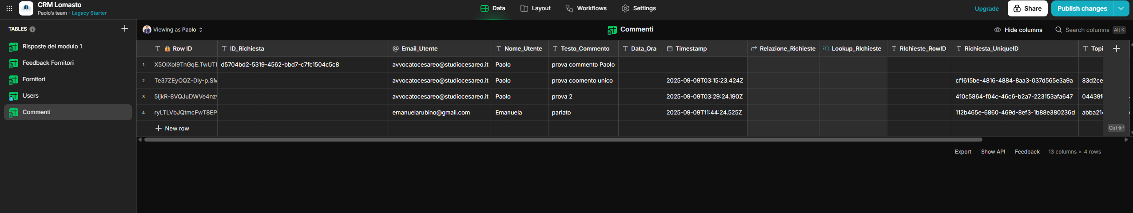Select cell 'prova commento Paolo'
1133x213 pixels.
(583, 65)
